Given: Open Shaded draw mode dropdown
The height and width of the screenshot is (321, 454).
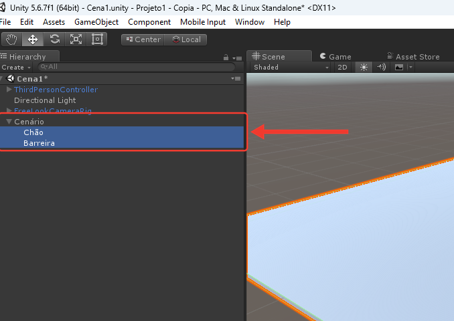Looking at the screenshot, I should (x=291, y=68).
